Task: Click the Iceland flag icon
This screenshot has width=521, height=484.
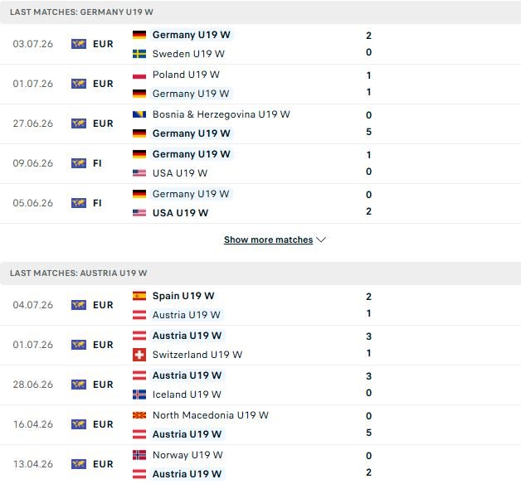Action: [x=139, y=394]
